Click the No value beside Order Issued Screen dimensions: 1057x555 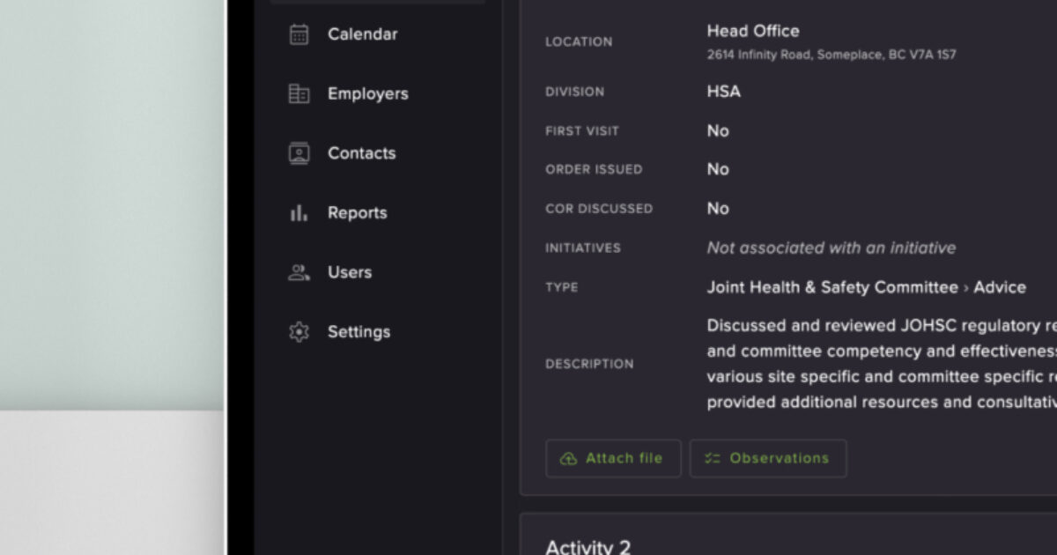(x=718, y=169)
